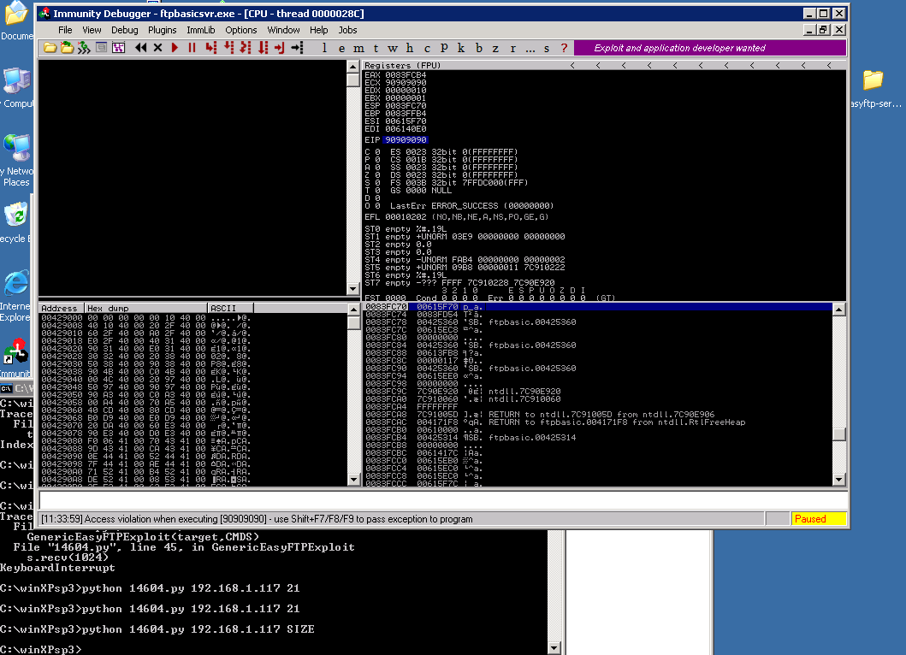This screenshot has width=906, height=655.
Task: Click the 'z' toolbar button
Action: click(495, 48)
